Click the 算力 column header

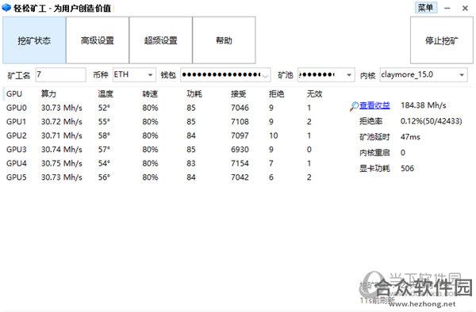[x=48, y=94]
